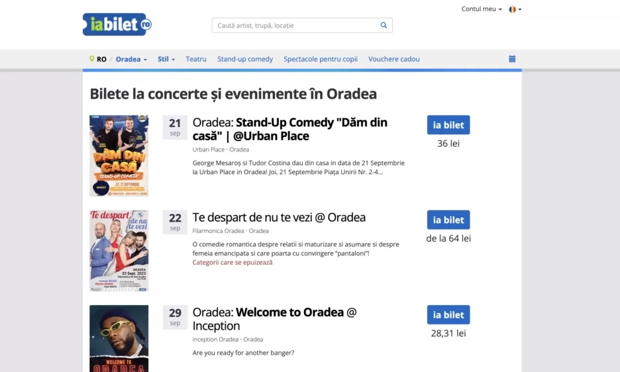
Task: Open Te despart de nu te vezi title
Action: click(x=279, y=217)
